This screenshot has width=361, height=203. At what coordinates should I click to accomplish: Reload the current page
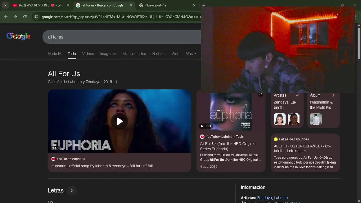pyautogui.click(x=25, y=17)
